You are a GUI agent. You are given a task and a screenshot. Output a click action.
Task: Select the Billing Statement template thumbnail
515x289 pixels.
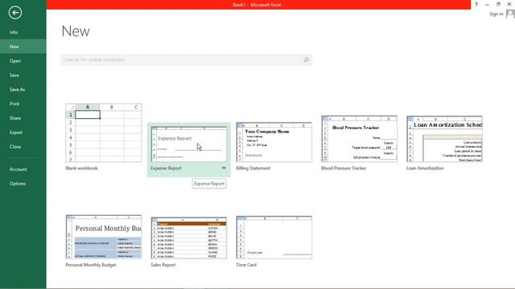pyautogui.click(x=274, y=142)
